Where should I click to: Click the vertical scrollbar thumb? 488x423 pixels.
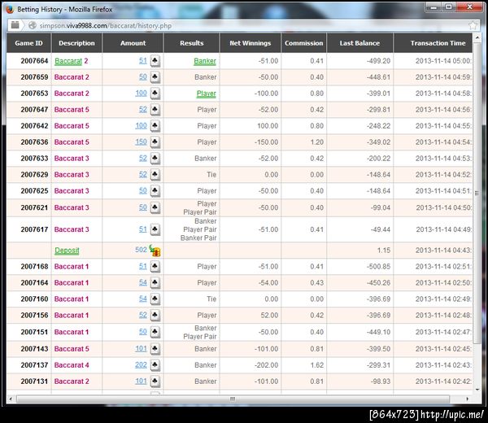tap(477, 193)
